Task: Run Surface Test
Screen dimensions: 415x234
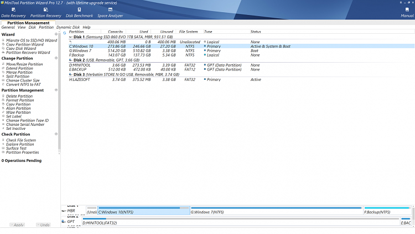Action: [17, 148]
